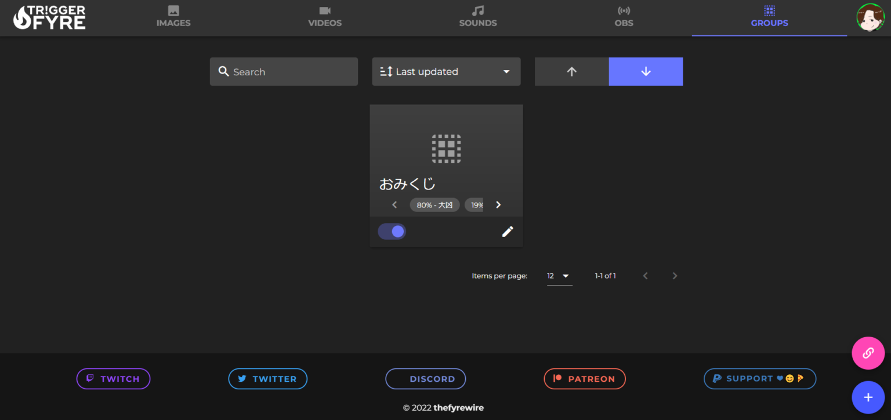891x420 pixels.
Task: Open the PATREON support page
Action: [x=585, y=378]
